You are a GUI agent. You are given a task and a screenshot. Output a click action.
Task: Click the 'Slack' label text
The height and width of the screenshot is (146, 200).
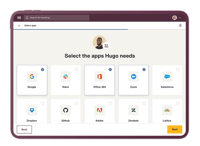point(66,87)
